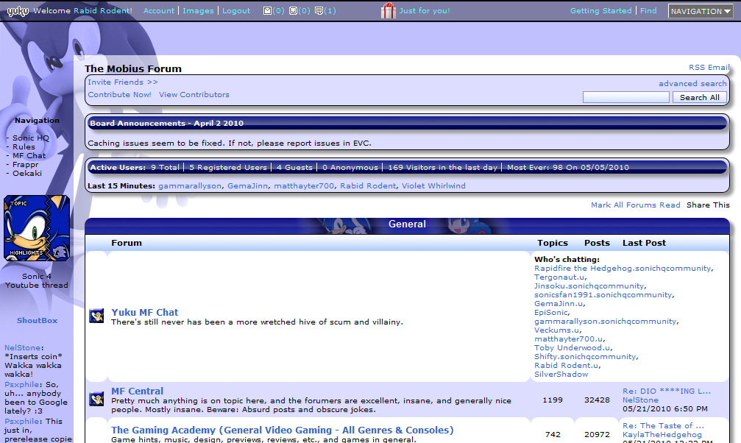The image size is (741, 443).
Task: Open the Yuku MF Chat forum
Action: (x=144, y=312)
